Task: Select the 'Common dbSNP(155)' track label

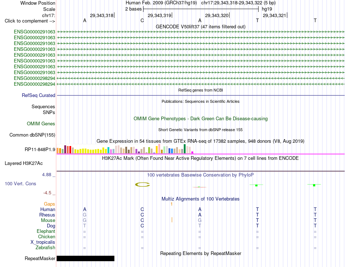Action: [32, 135]
